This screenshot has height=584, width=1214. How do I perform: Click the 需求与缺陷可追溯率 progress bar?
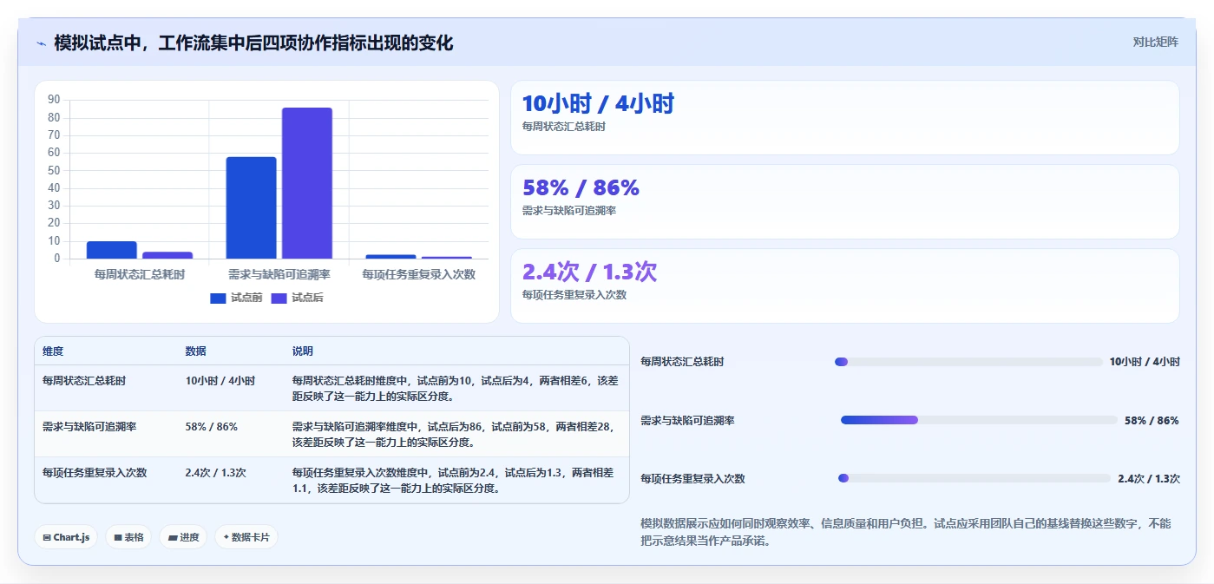point(979,420)
